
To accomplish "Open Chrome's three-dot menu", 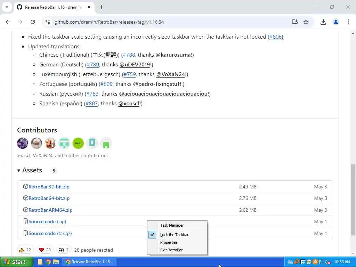I will 348,22.
